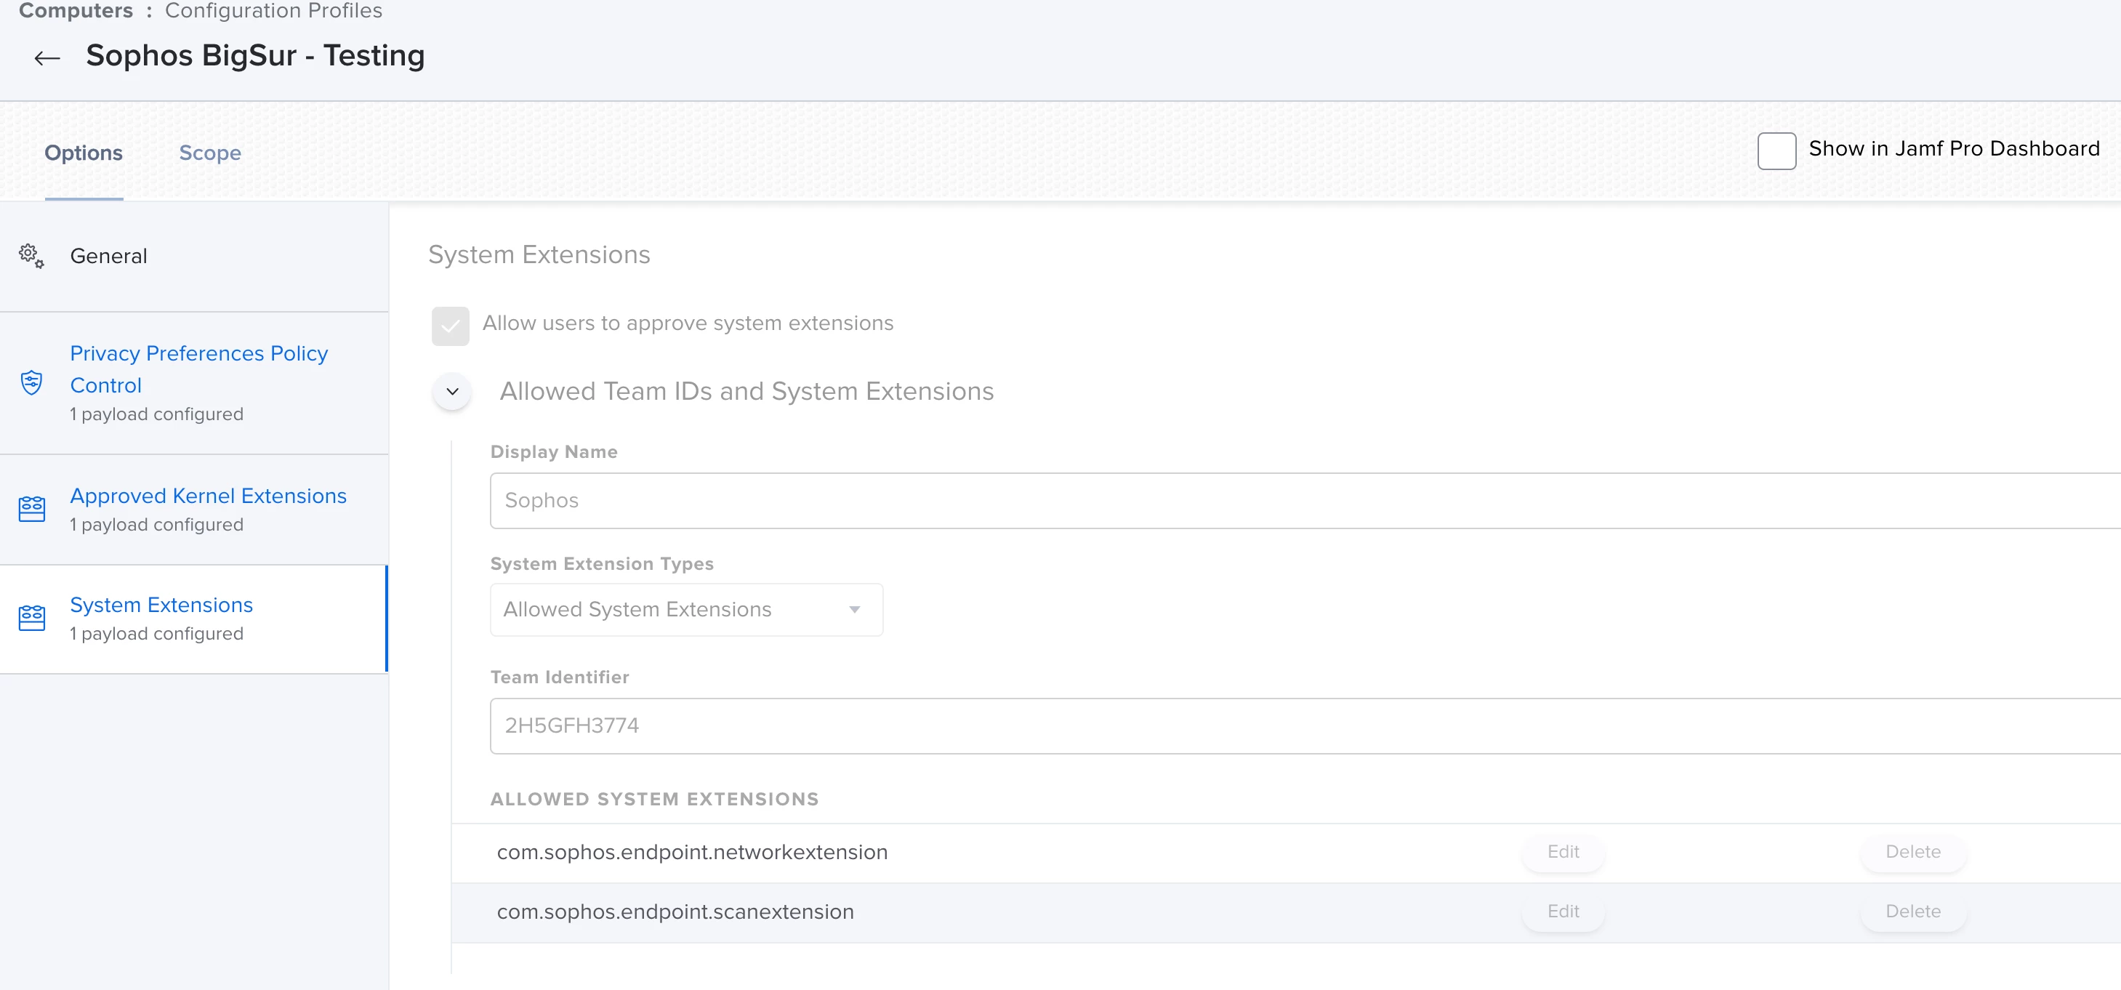This screenshot has width=2121, height=990.
Task: Toggle Allow users to approve system extensions
Action: [451, 326]
